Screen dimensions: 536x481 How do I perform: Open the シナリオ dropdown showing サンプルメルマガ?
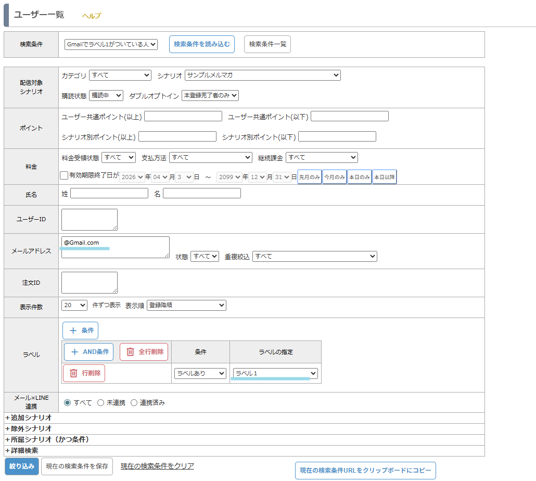click(x=262, y=75)
